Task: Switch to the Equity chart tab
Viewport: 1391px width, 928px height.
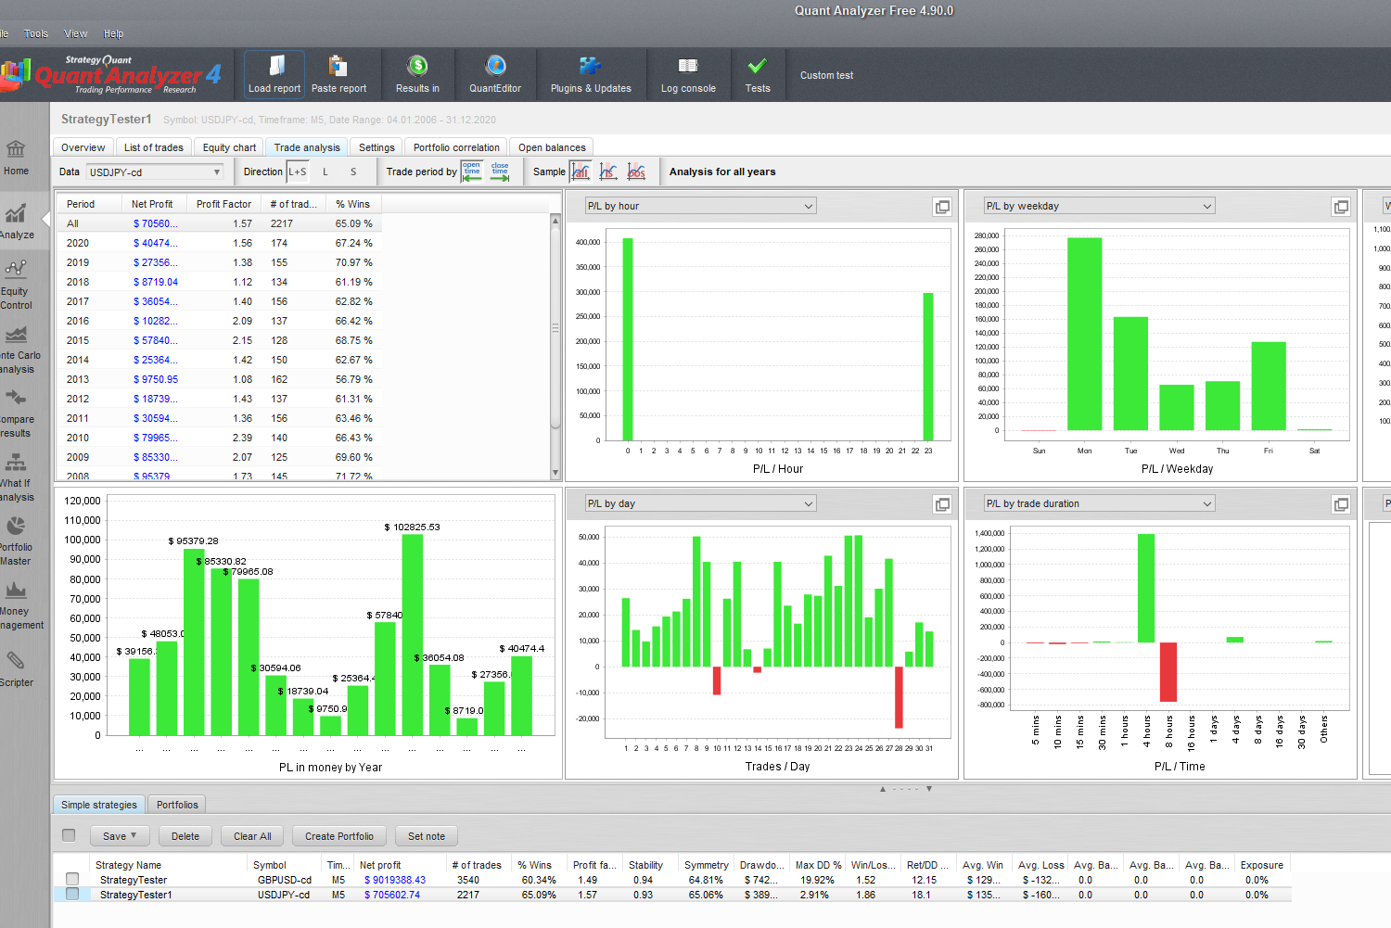Action: pos(229,147)
